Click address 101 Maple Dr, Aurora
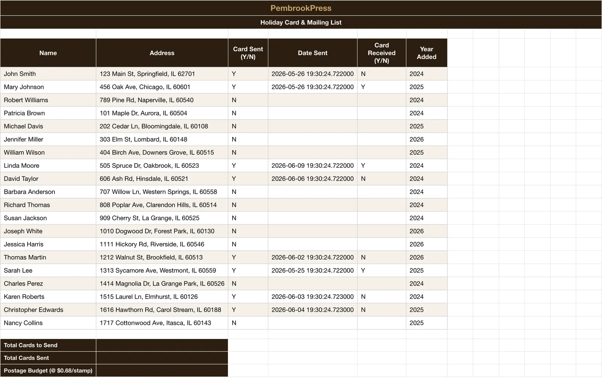This screenshot has width=602, height=387. [x=162, y=113]
